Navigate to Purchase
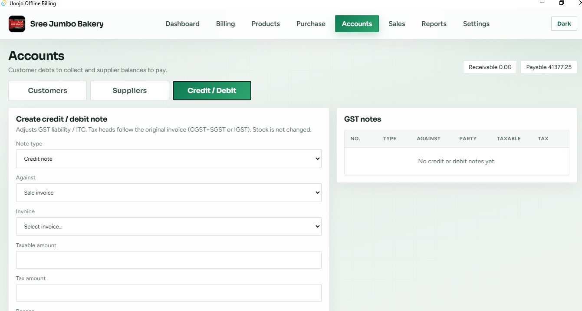This screenshot has width=582, height=311. coord(311,24)
